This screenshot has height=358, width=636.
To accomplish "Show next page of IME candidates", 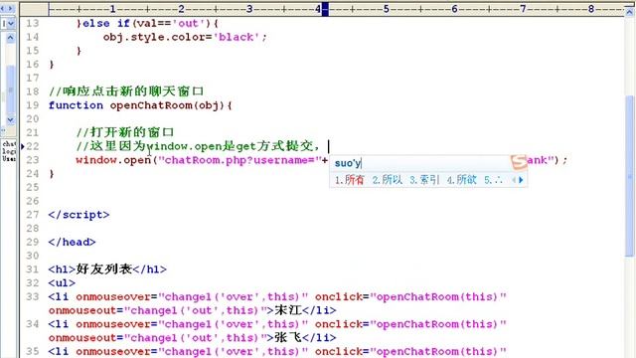I will [521, 180].
